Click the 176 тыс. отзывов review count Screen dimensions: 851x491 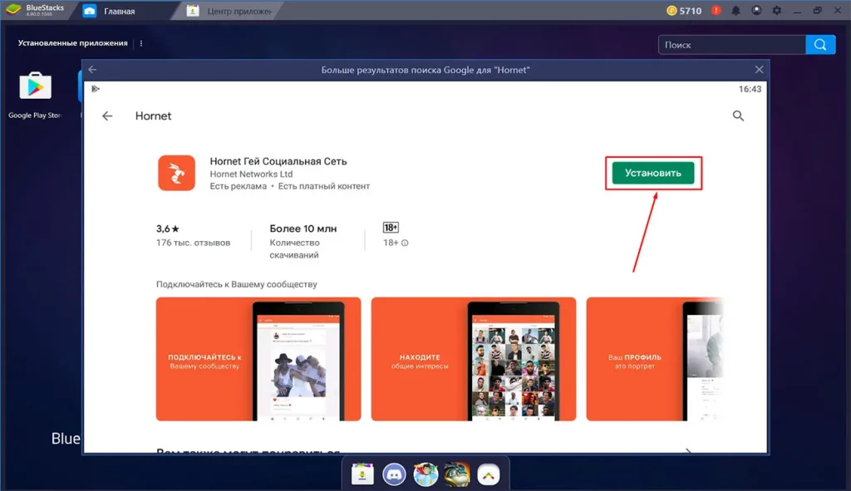193,243
